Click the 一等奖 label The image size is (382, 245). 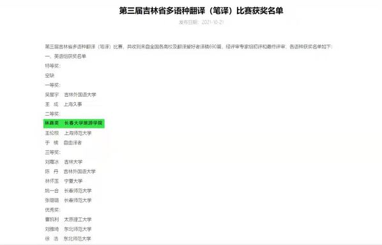click(52, 85)
